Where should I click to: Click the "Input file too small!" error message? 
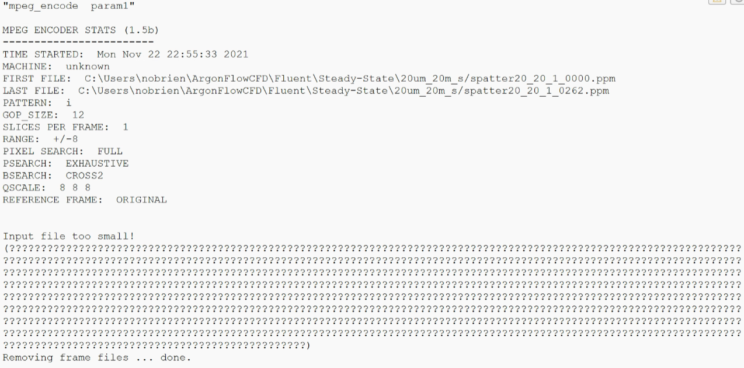click(69, 236)
